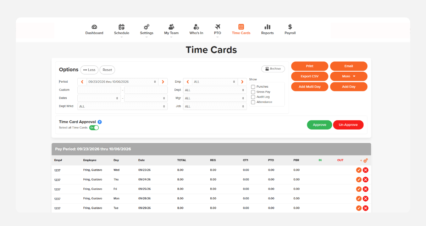Viewport: 426px width, 226px height.
Task: Click the Time Card Approval help icon
Action: pos(100,122)
